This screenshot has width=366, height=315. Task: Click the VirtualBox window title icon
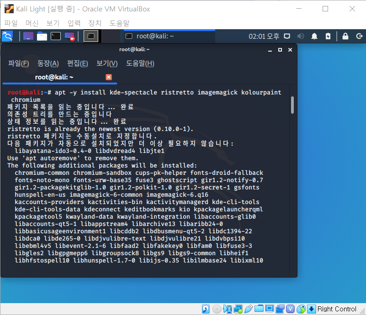tap(9, 9)
